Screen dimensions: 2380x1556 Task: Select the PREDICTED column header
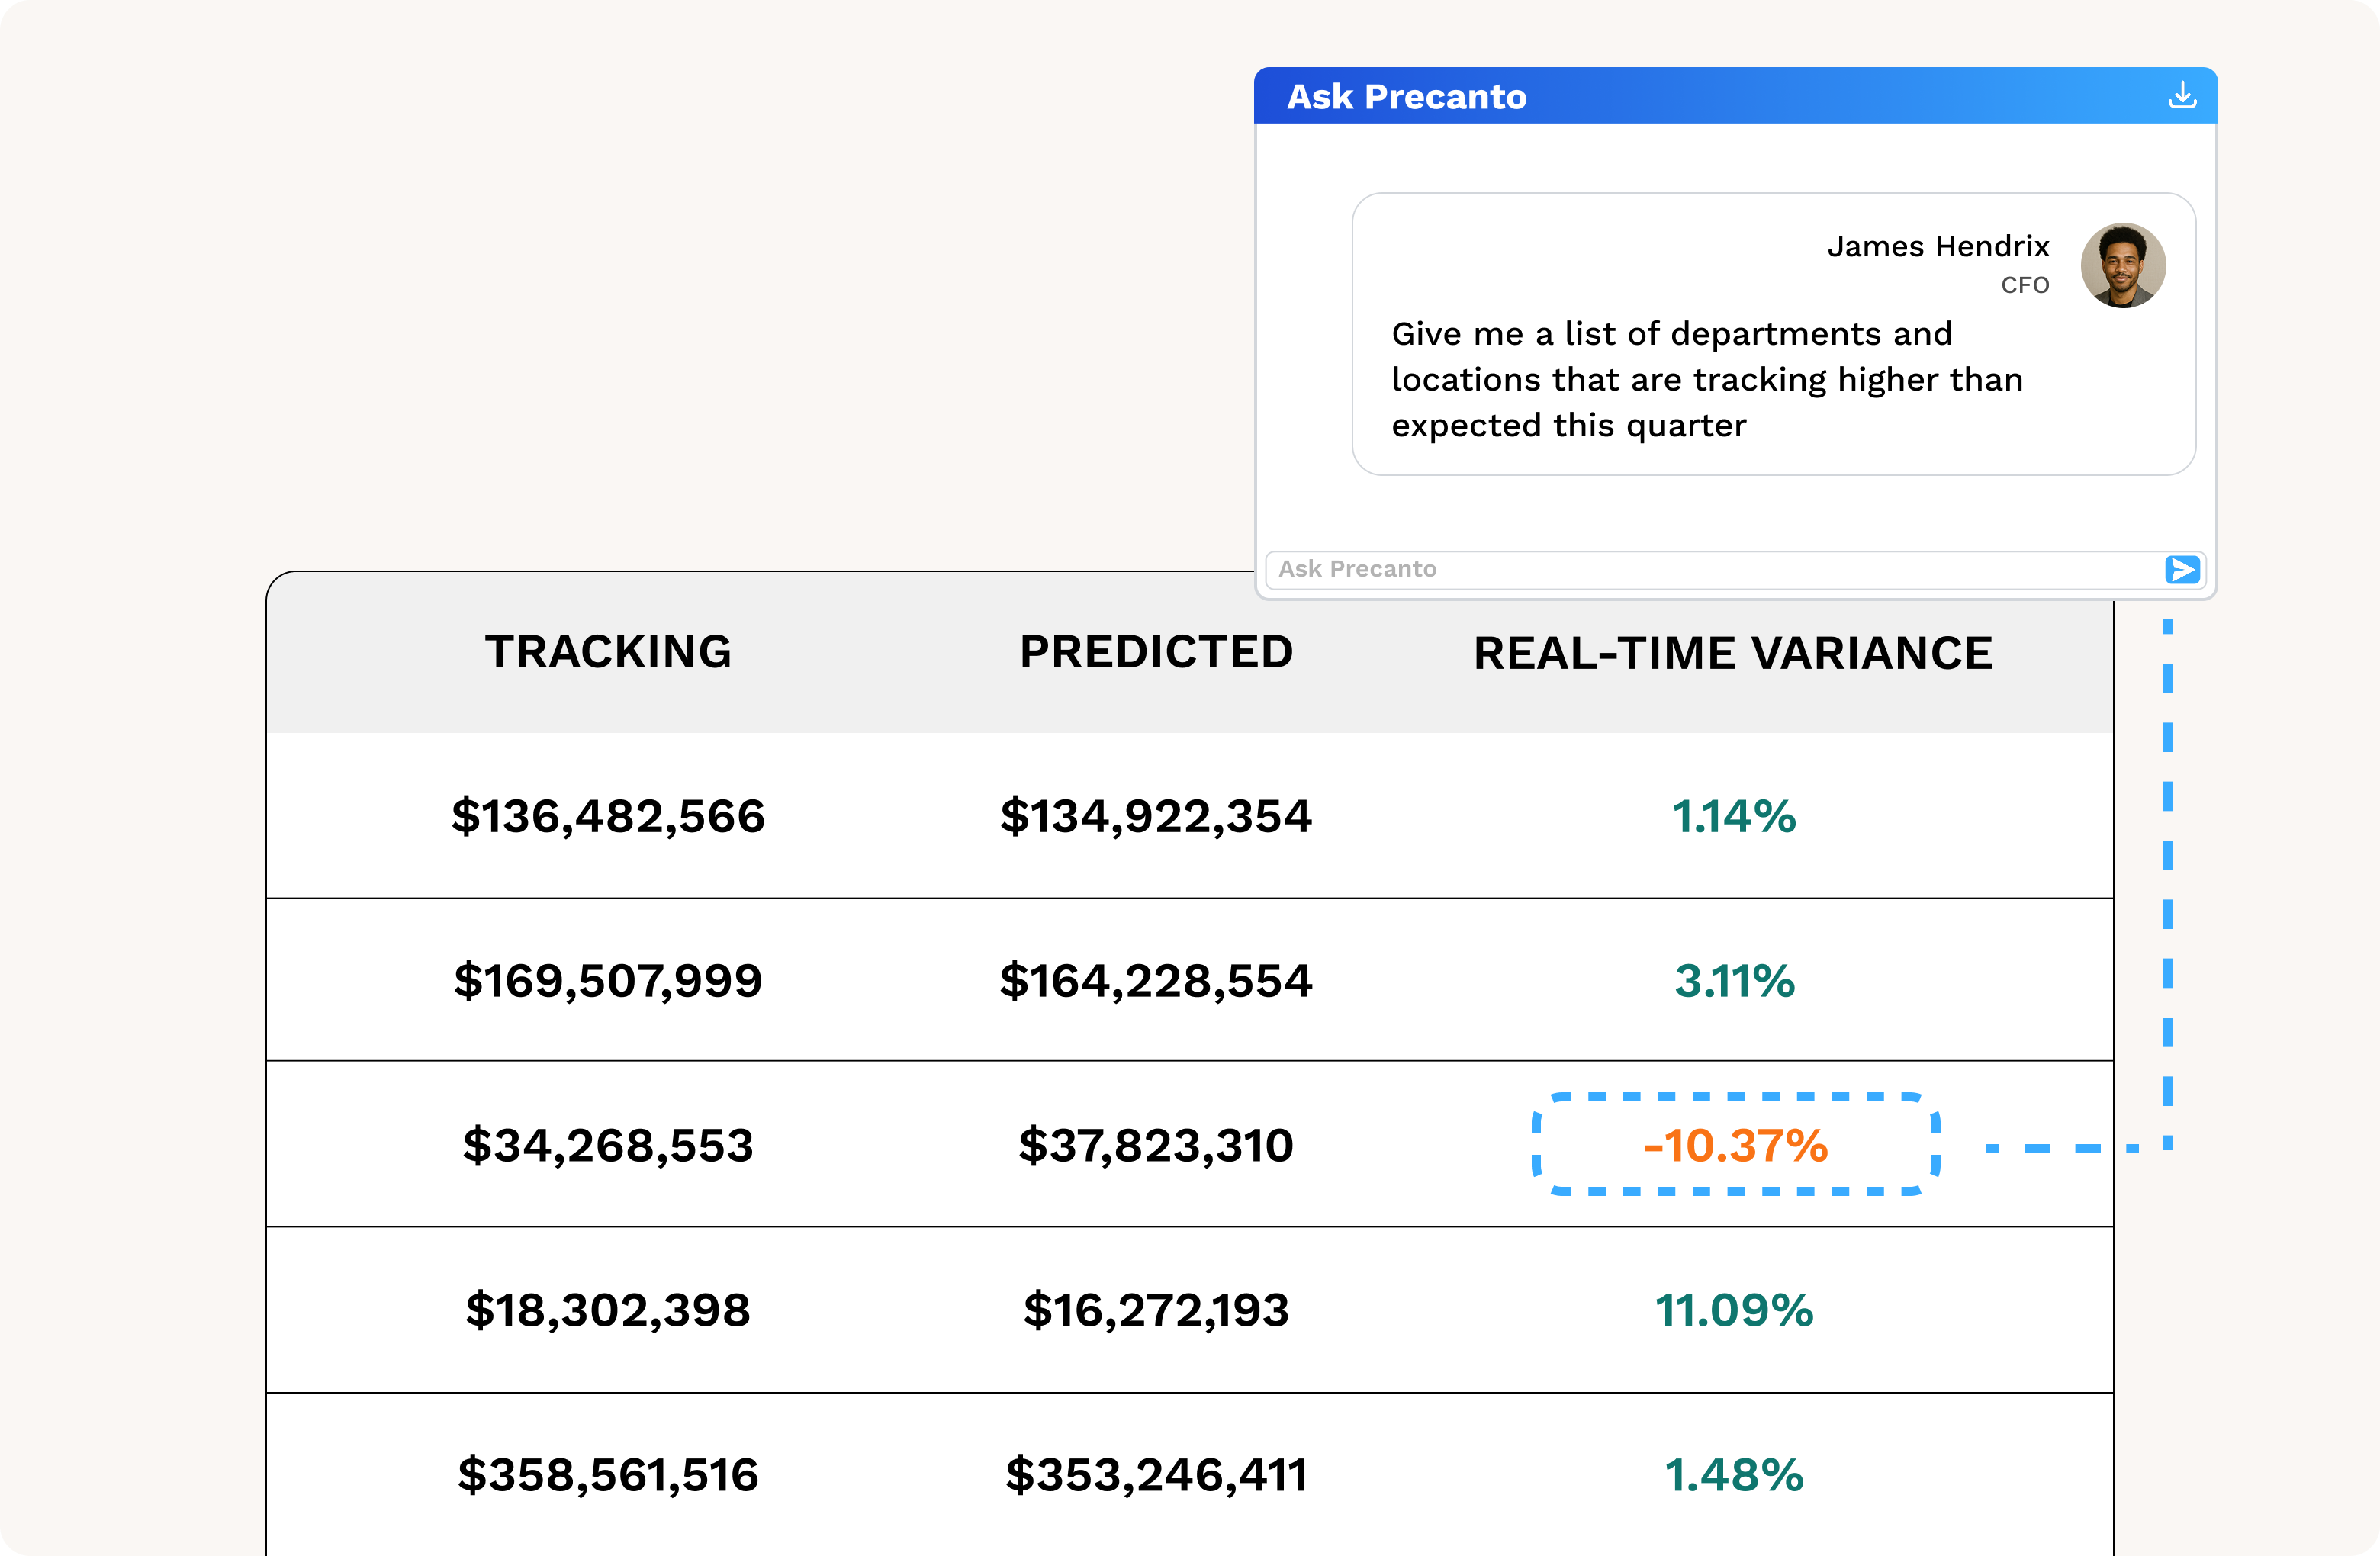click(1156, 652)
